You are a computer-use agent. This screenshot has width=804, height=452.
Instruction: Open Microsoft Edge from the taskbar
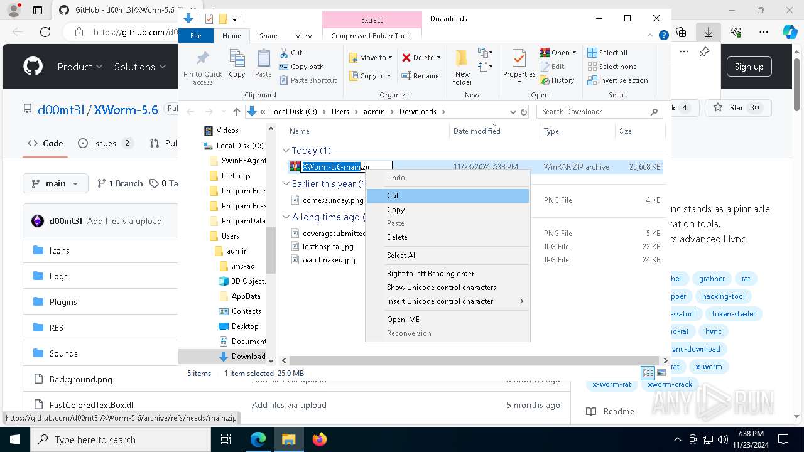258,439
